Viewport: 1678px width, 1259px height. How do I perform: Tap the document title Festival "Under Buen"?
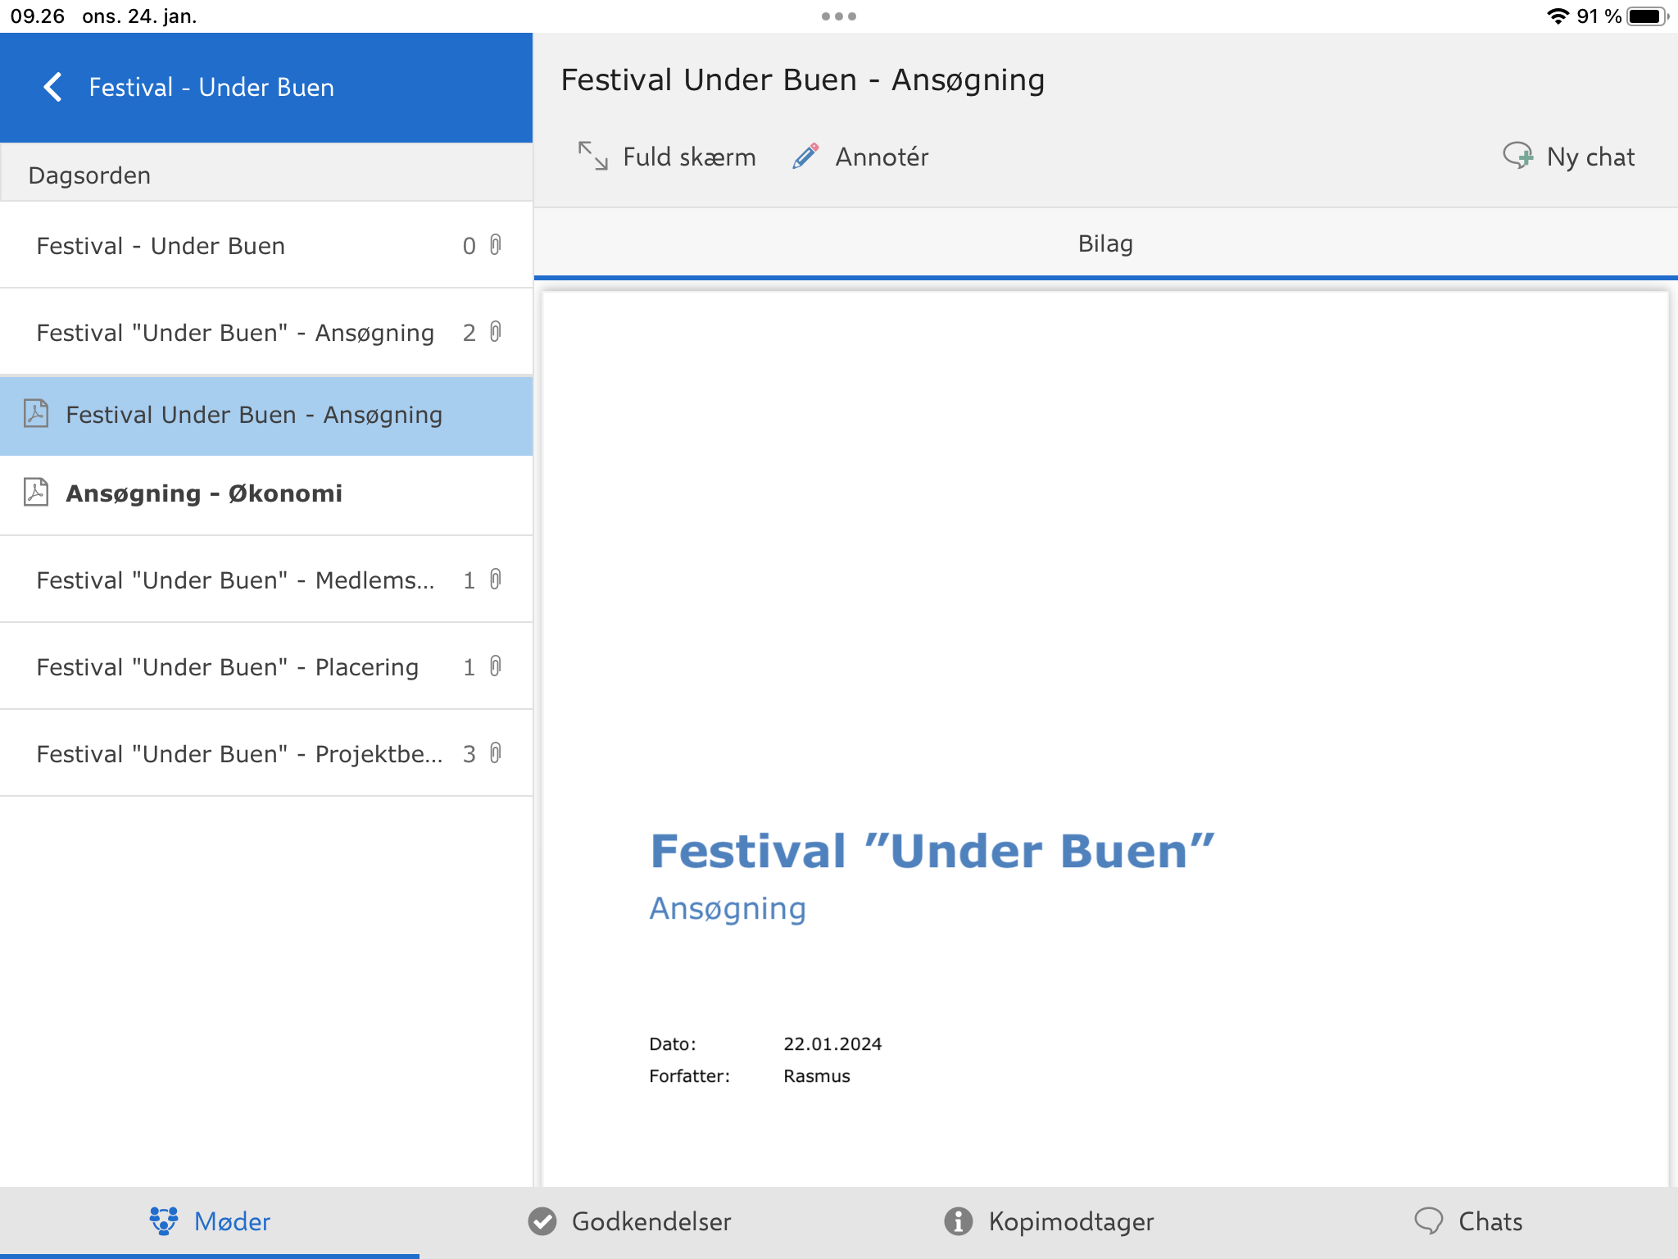tap(932, 851)
